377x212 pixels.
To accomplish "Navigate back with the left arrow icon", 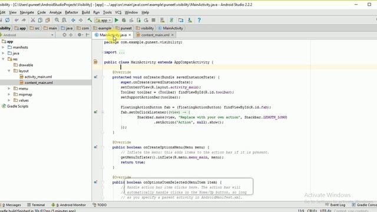I will tap(73, 20).
